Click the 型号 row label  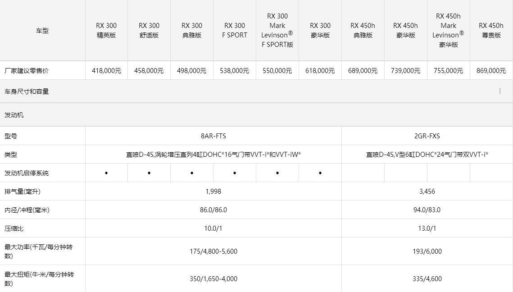(11, 136)
